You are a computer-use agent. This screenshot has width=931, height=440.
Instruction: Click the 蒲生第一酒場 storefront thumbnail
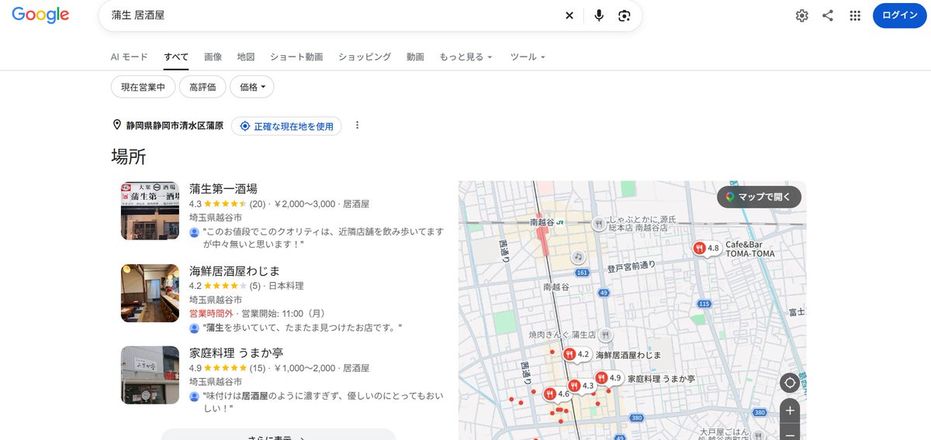tap(150, 211)
